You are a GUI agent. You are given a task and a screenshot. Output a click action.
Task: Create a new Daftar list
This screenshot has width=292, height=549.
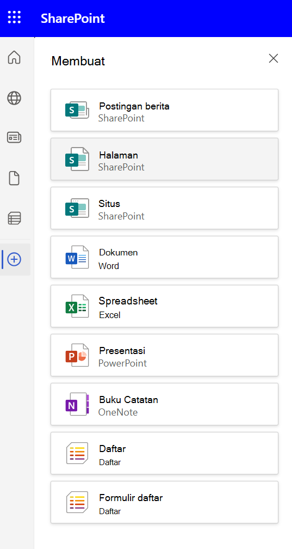coord(164,453)
